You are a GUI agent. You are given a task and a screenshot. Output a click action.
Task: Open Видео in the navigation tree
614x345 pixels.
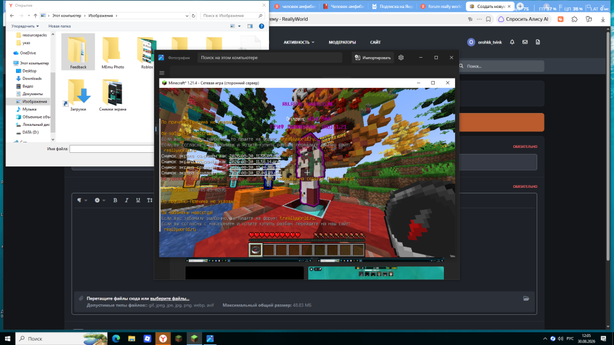click(x=25, y=86)
